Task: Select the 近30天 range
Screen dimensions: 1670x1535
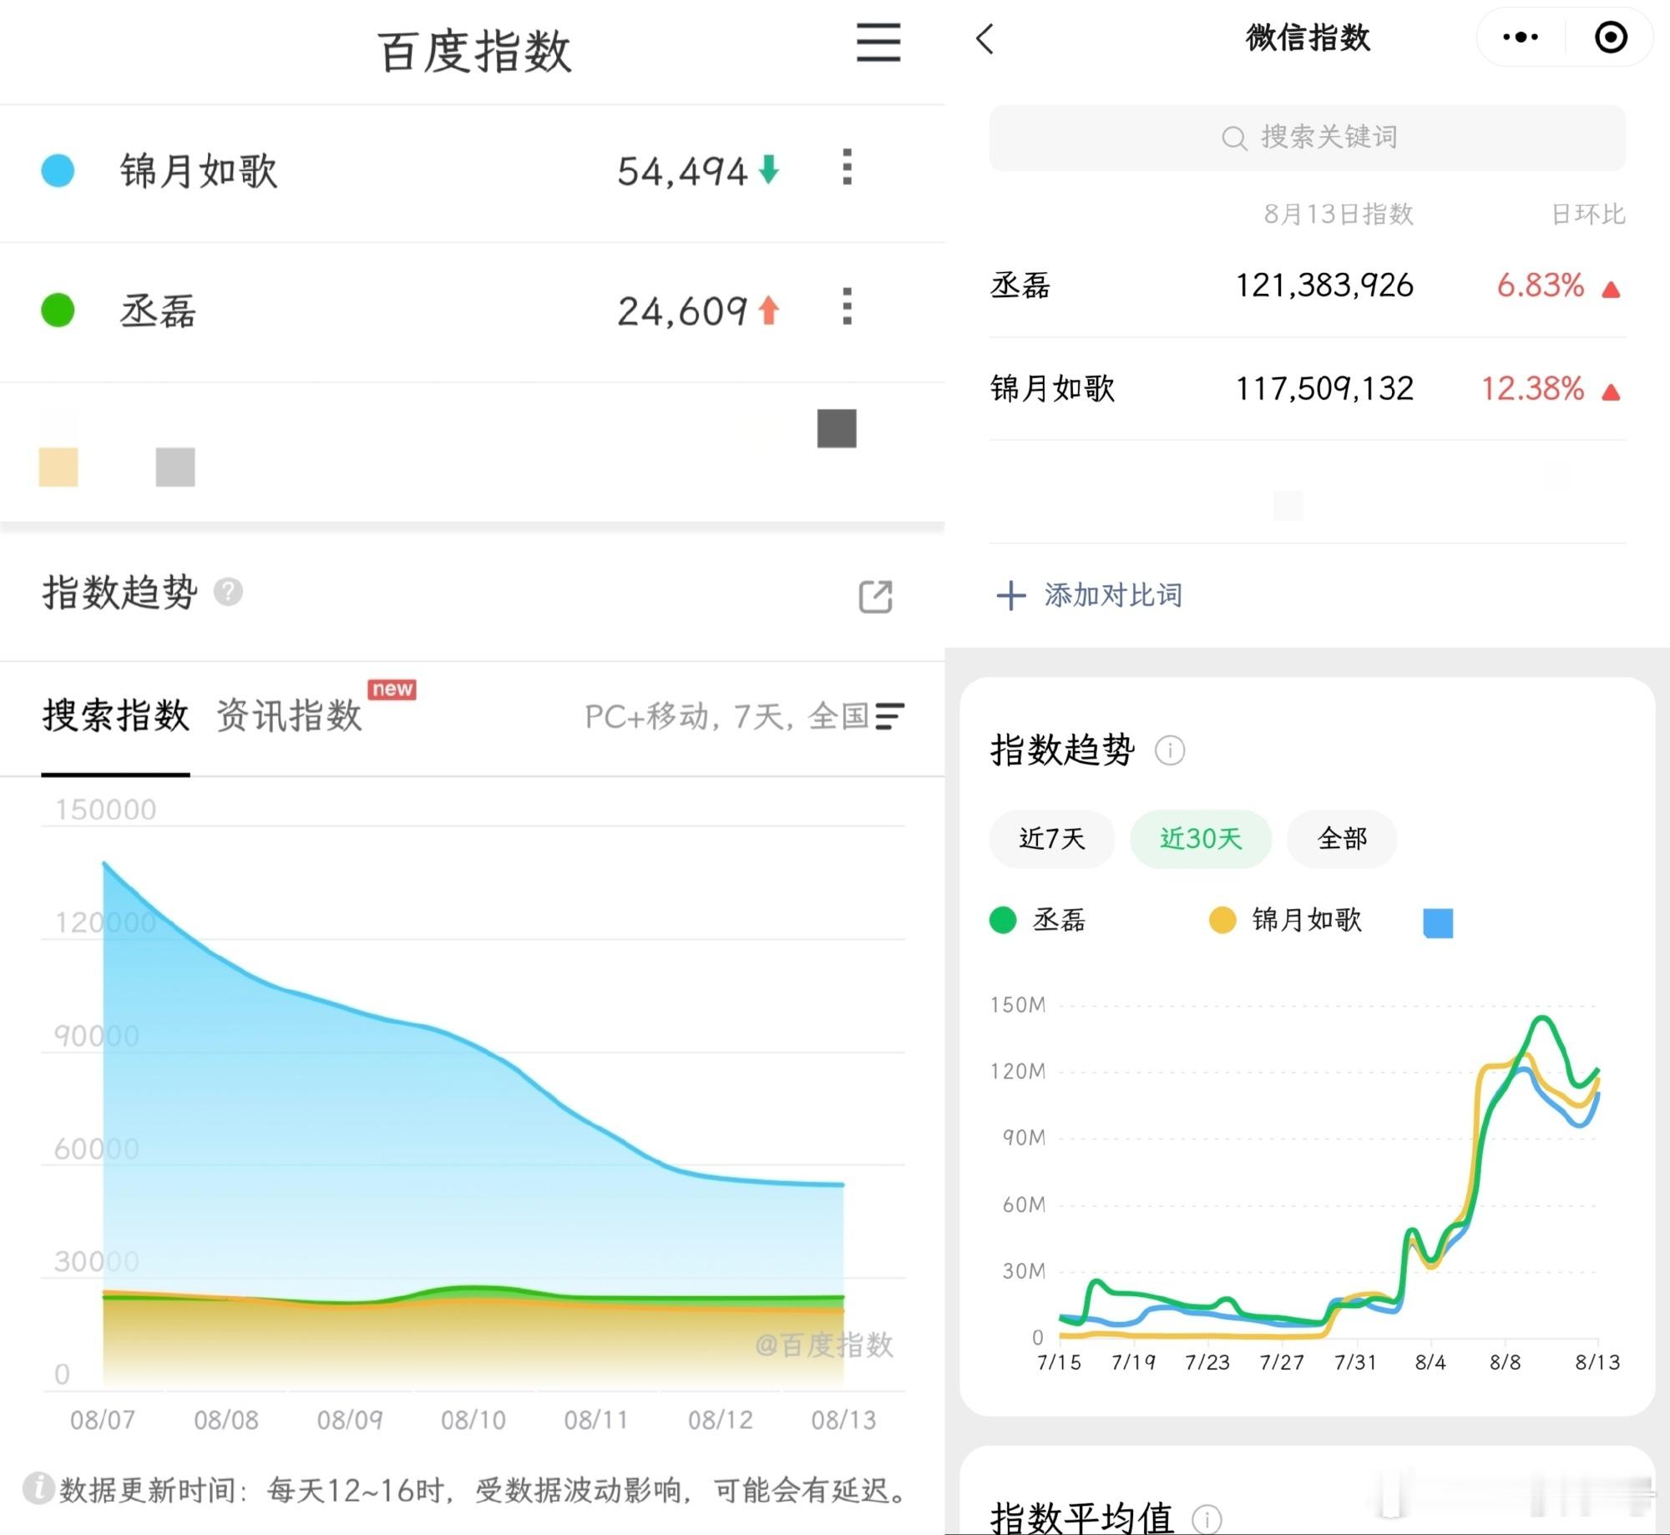Action: pyautogui.click(x=1201, y=839)
